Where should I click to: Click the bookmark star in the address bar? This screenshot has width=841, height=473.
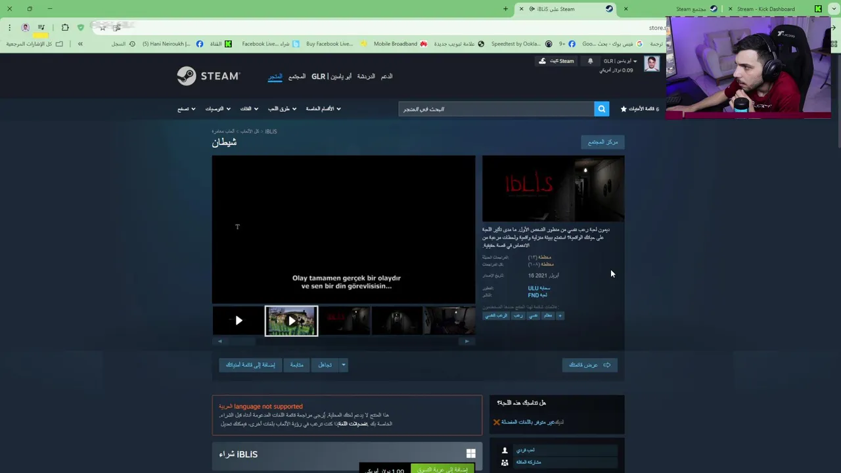tap(102, 28)
